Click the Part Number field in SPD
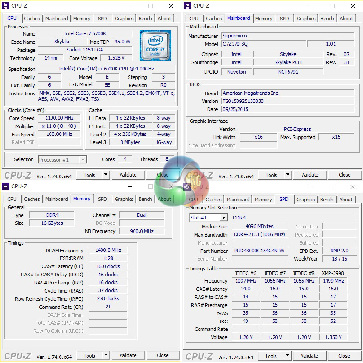The height and width of the screenshot is (363, 363). 260,251
